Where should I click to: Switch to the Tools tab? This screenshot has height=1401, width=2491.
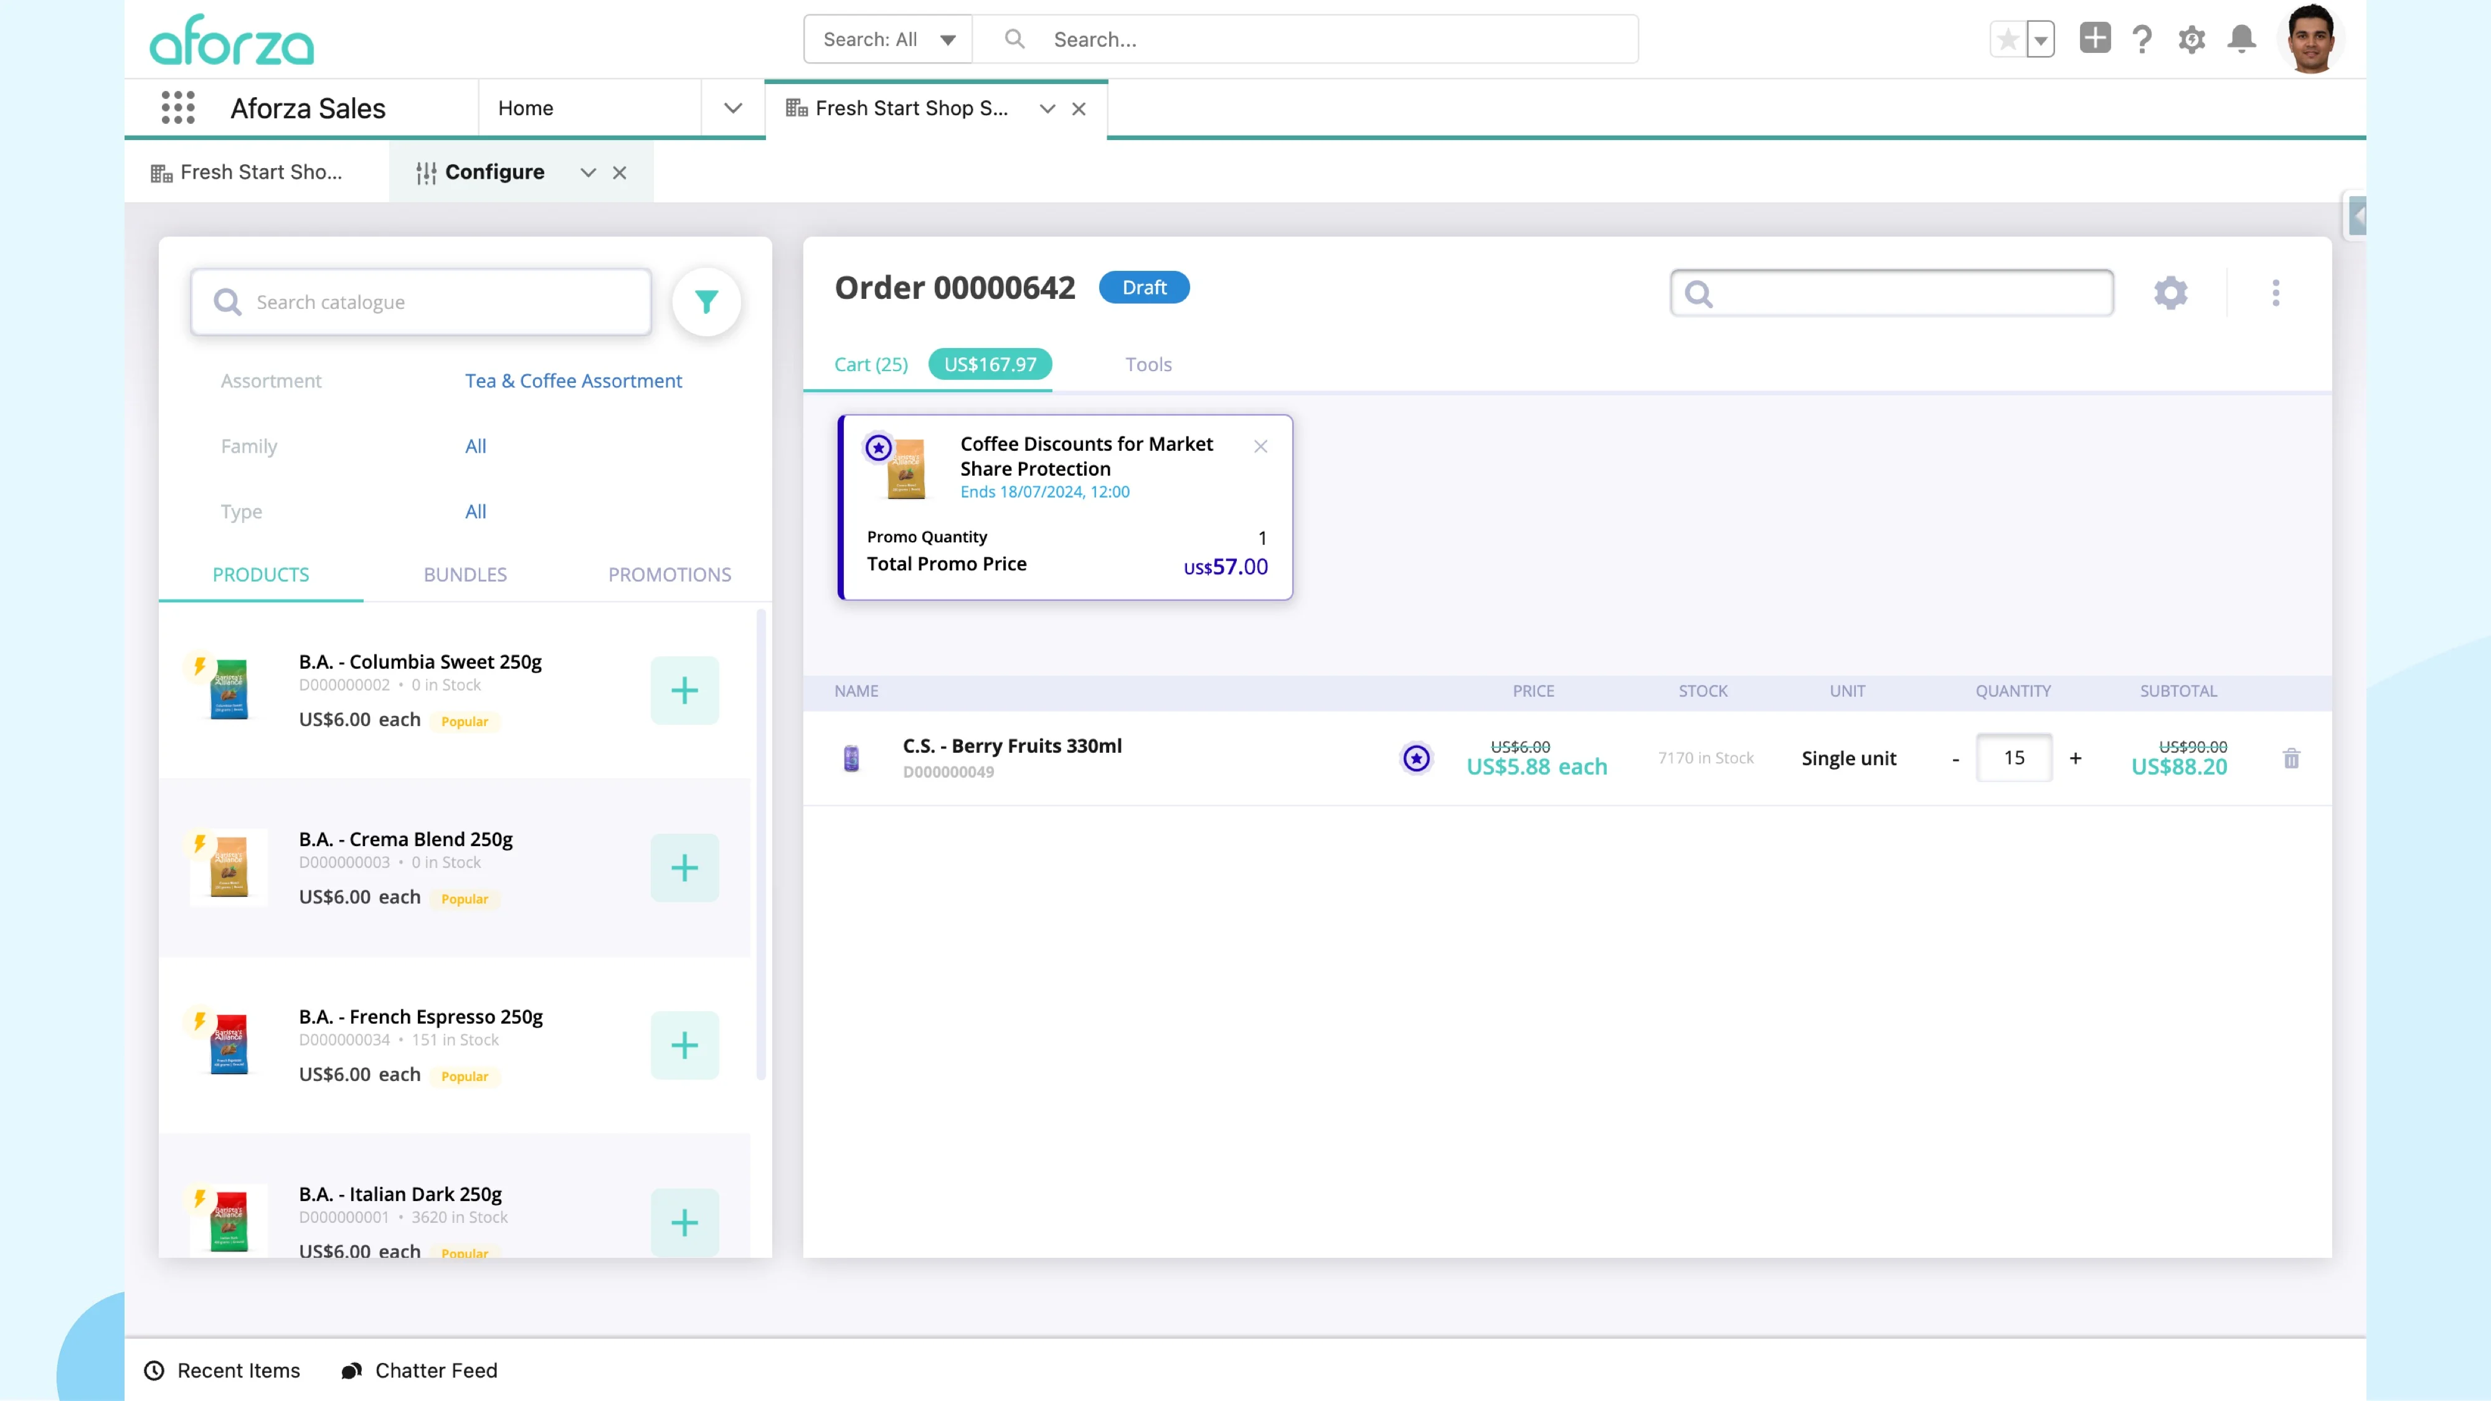(x=1148, y=364)
